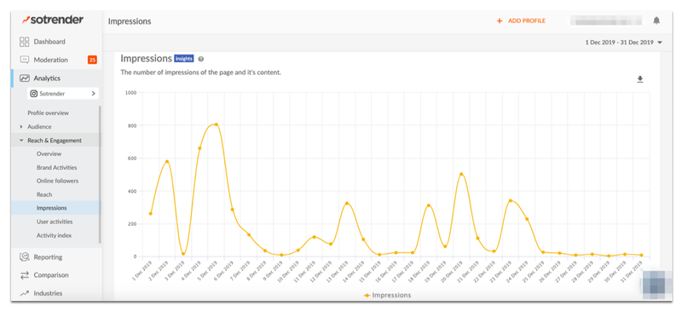Click the help question mark icon

click(x=200, y=59)
